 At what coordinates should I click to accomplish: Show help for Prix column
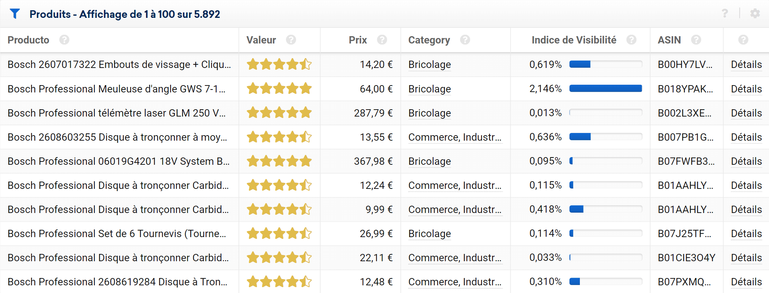click(x=382, y=40)
